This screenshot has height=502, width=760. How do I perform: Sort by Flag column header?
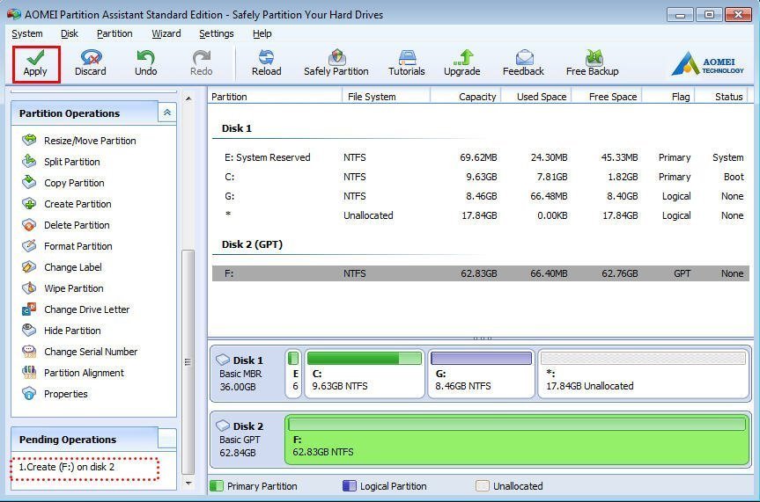[669, 97]
